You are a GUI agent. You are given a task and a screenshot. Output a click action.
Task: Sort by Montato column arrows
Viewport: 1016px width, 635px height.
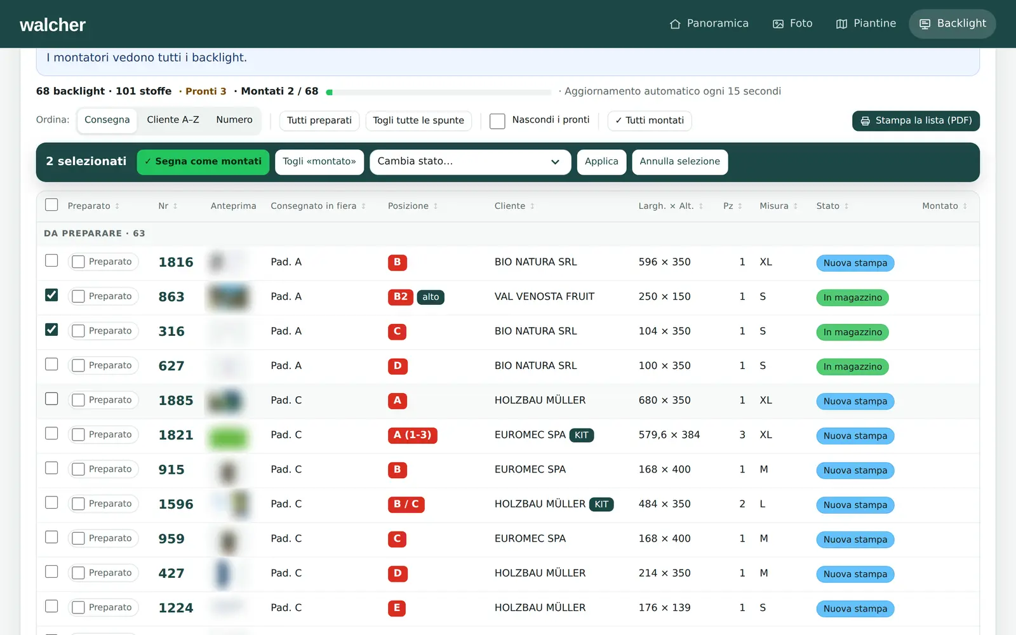965,206
